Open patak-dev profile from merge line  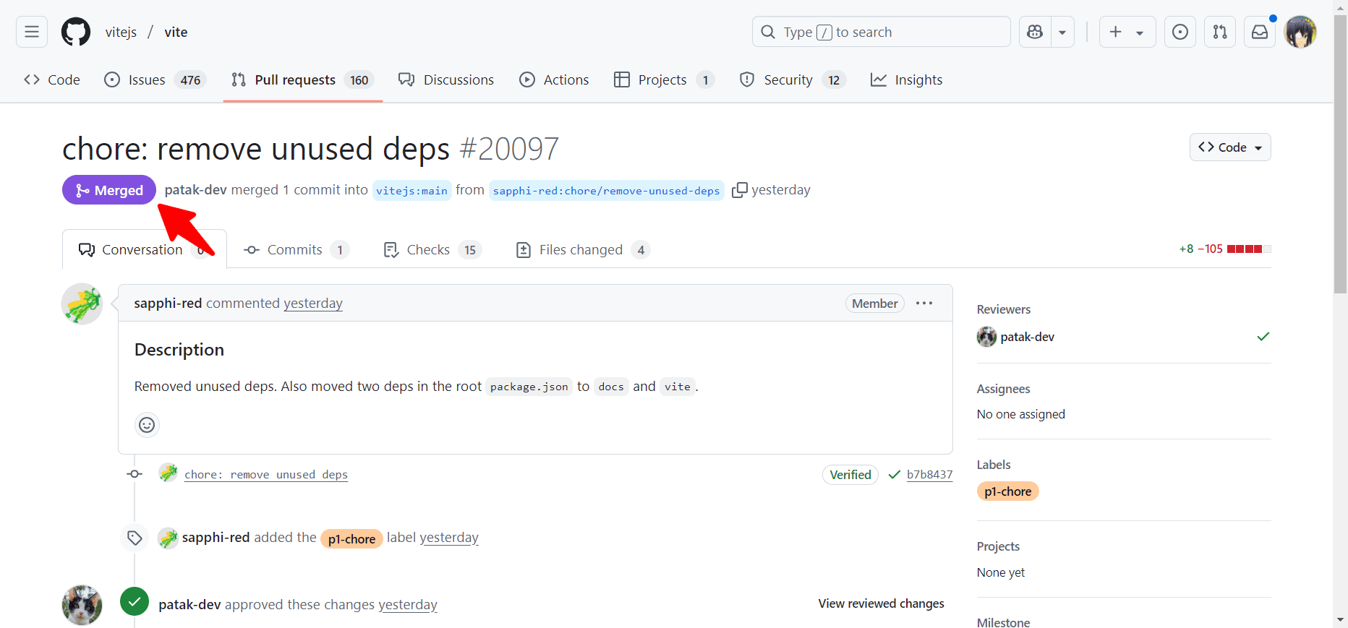pyautogui.click(x=195, y=189)
